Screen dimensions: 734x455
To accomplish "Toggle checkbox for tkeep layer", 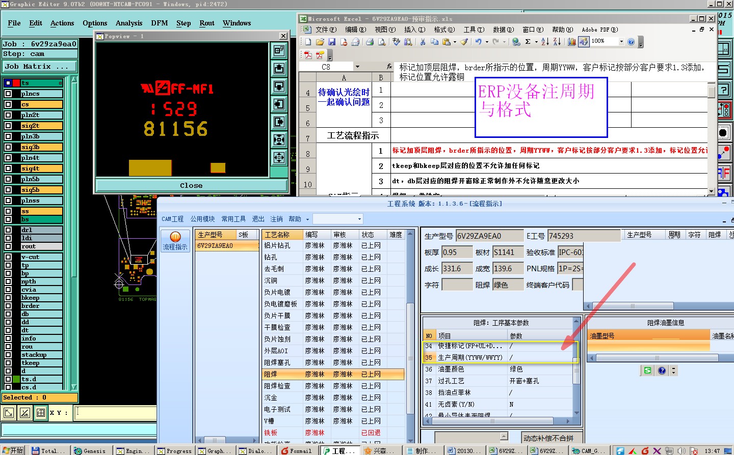I will click(x=8, y=363).
